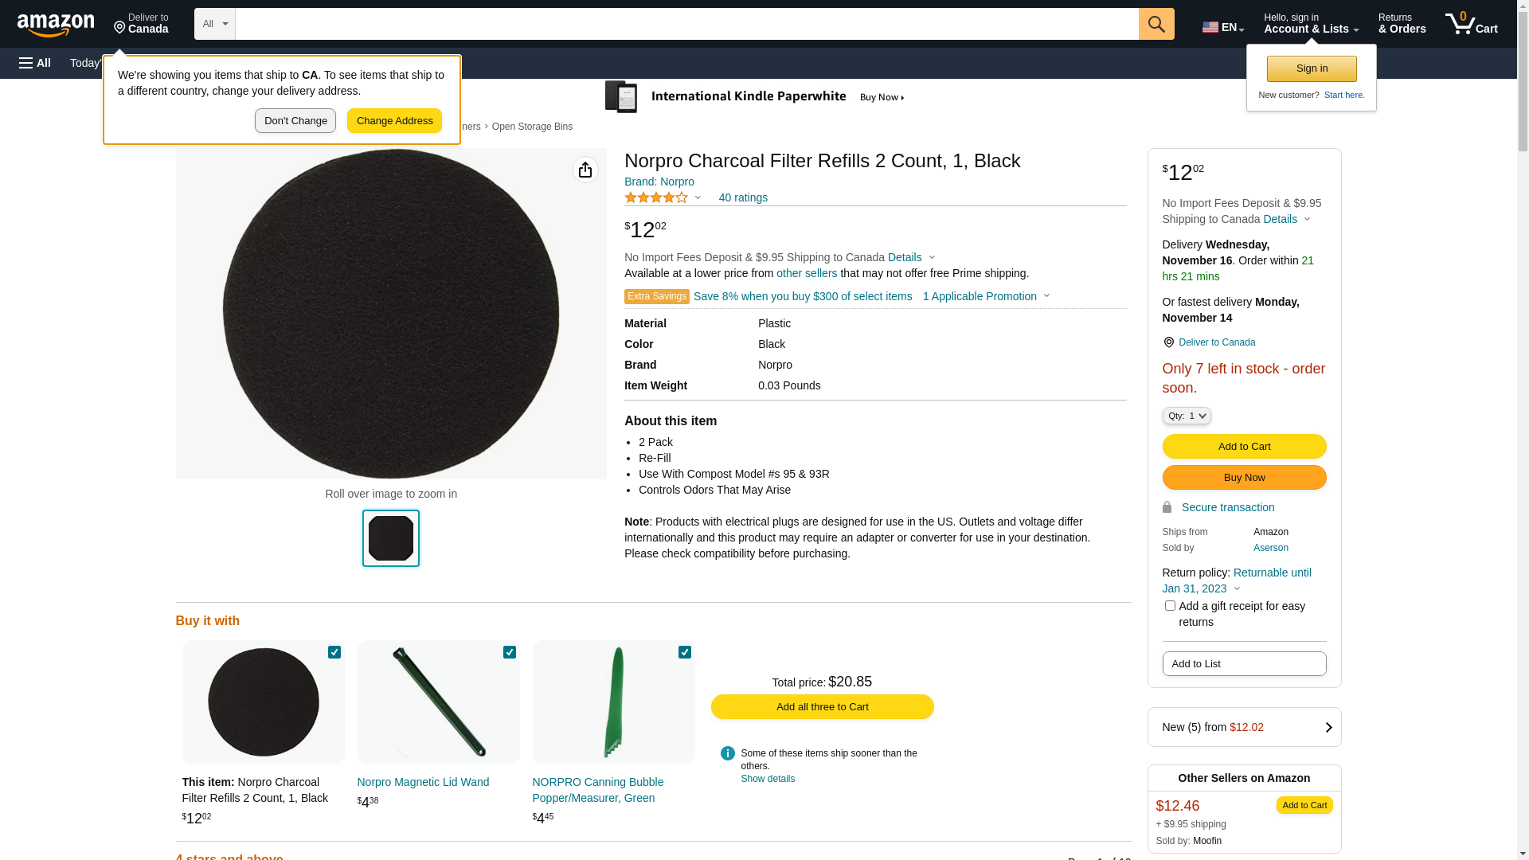Open the Returns & Orders menu

pos(1402,24)
